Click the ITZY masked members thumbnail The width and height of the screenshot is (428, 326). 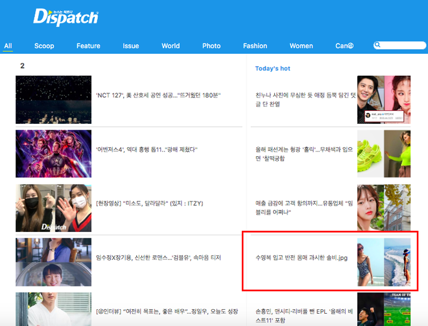[53, 208]
